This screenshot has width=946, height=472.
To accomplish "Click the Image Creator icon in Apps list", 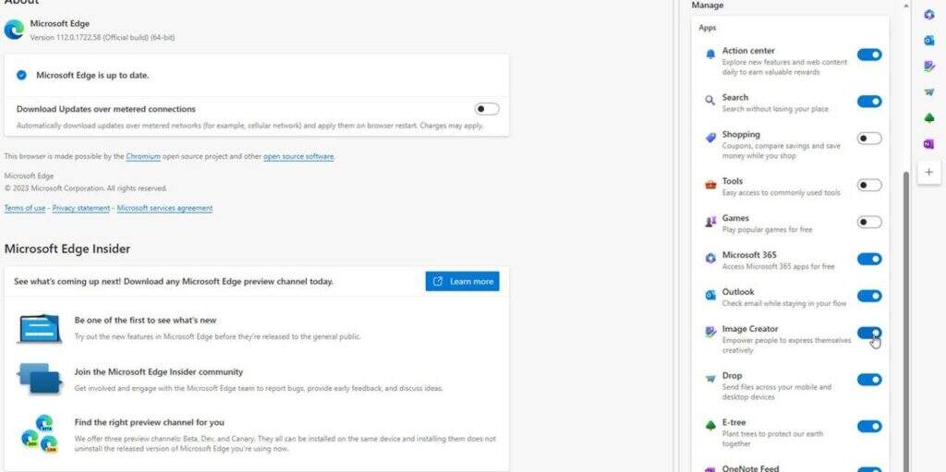I will 710,333.
